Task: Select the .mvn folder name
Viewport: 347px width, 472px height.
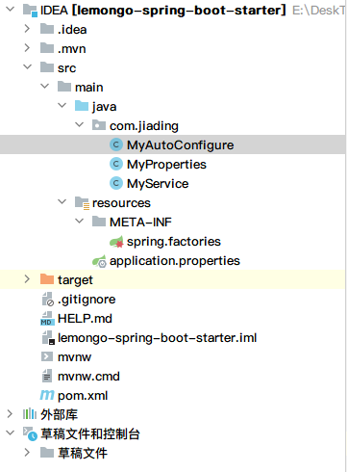Action: [x=72, y=49]
